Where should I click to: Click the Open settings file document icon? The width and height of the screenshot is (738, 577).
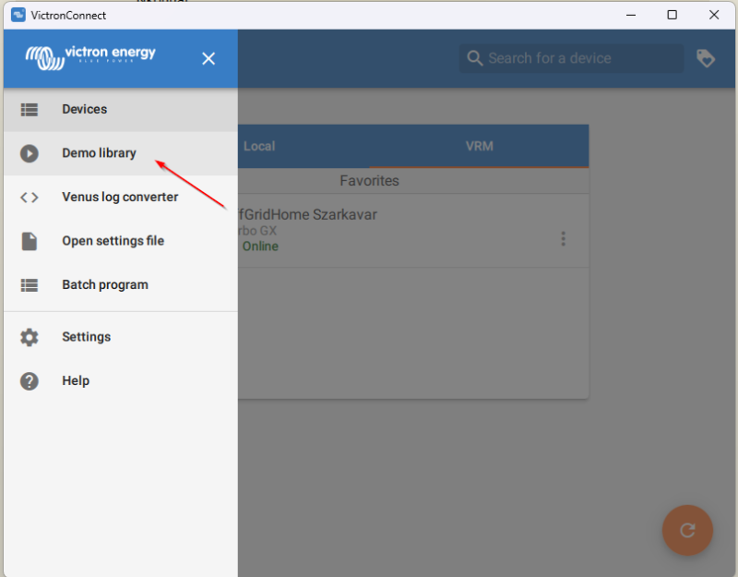(30, 241)
